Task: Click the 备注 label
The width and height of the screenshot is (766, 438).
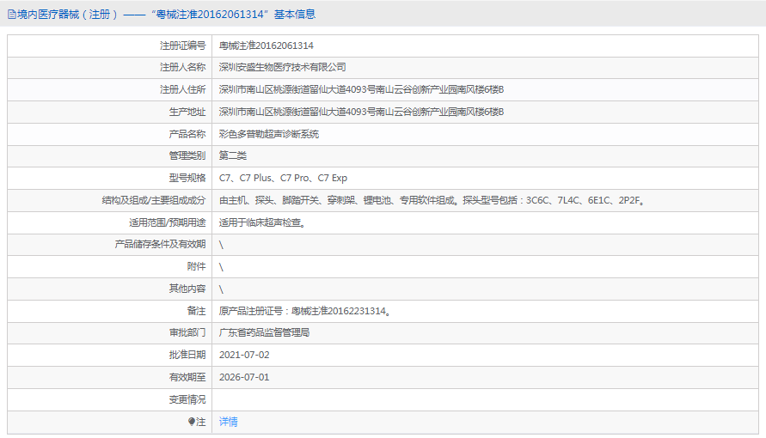Action: [196, 311]
